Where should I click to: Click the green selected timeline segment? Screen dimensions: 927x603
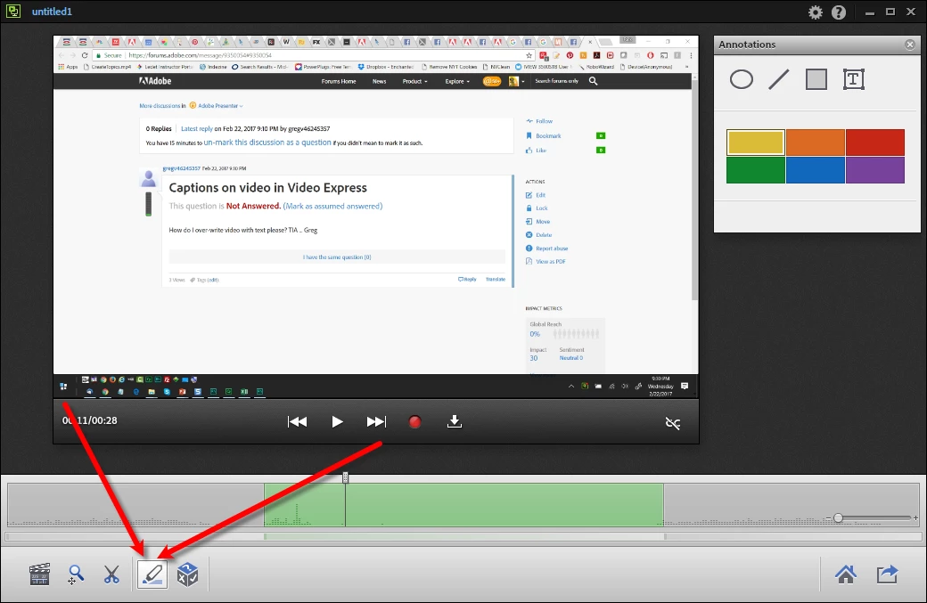(463, 505)
